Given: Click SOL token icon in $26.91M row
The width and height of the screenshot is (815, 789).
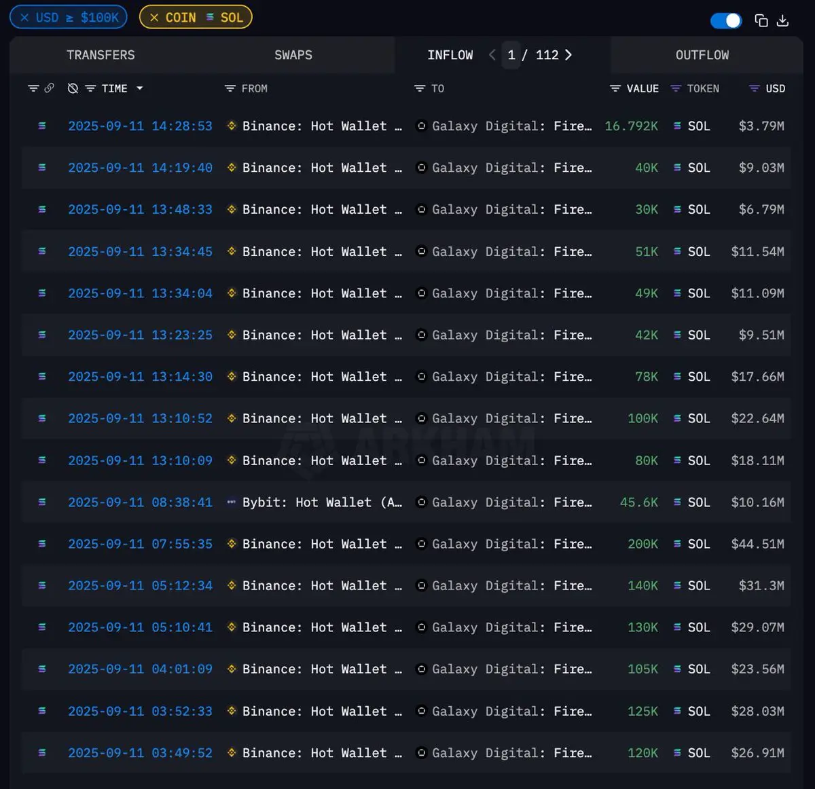Looking at the screenshot, I should 677,753.
